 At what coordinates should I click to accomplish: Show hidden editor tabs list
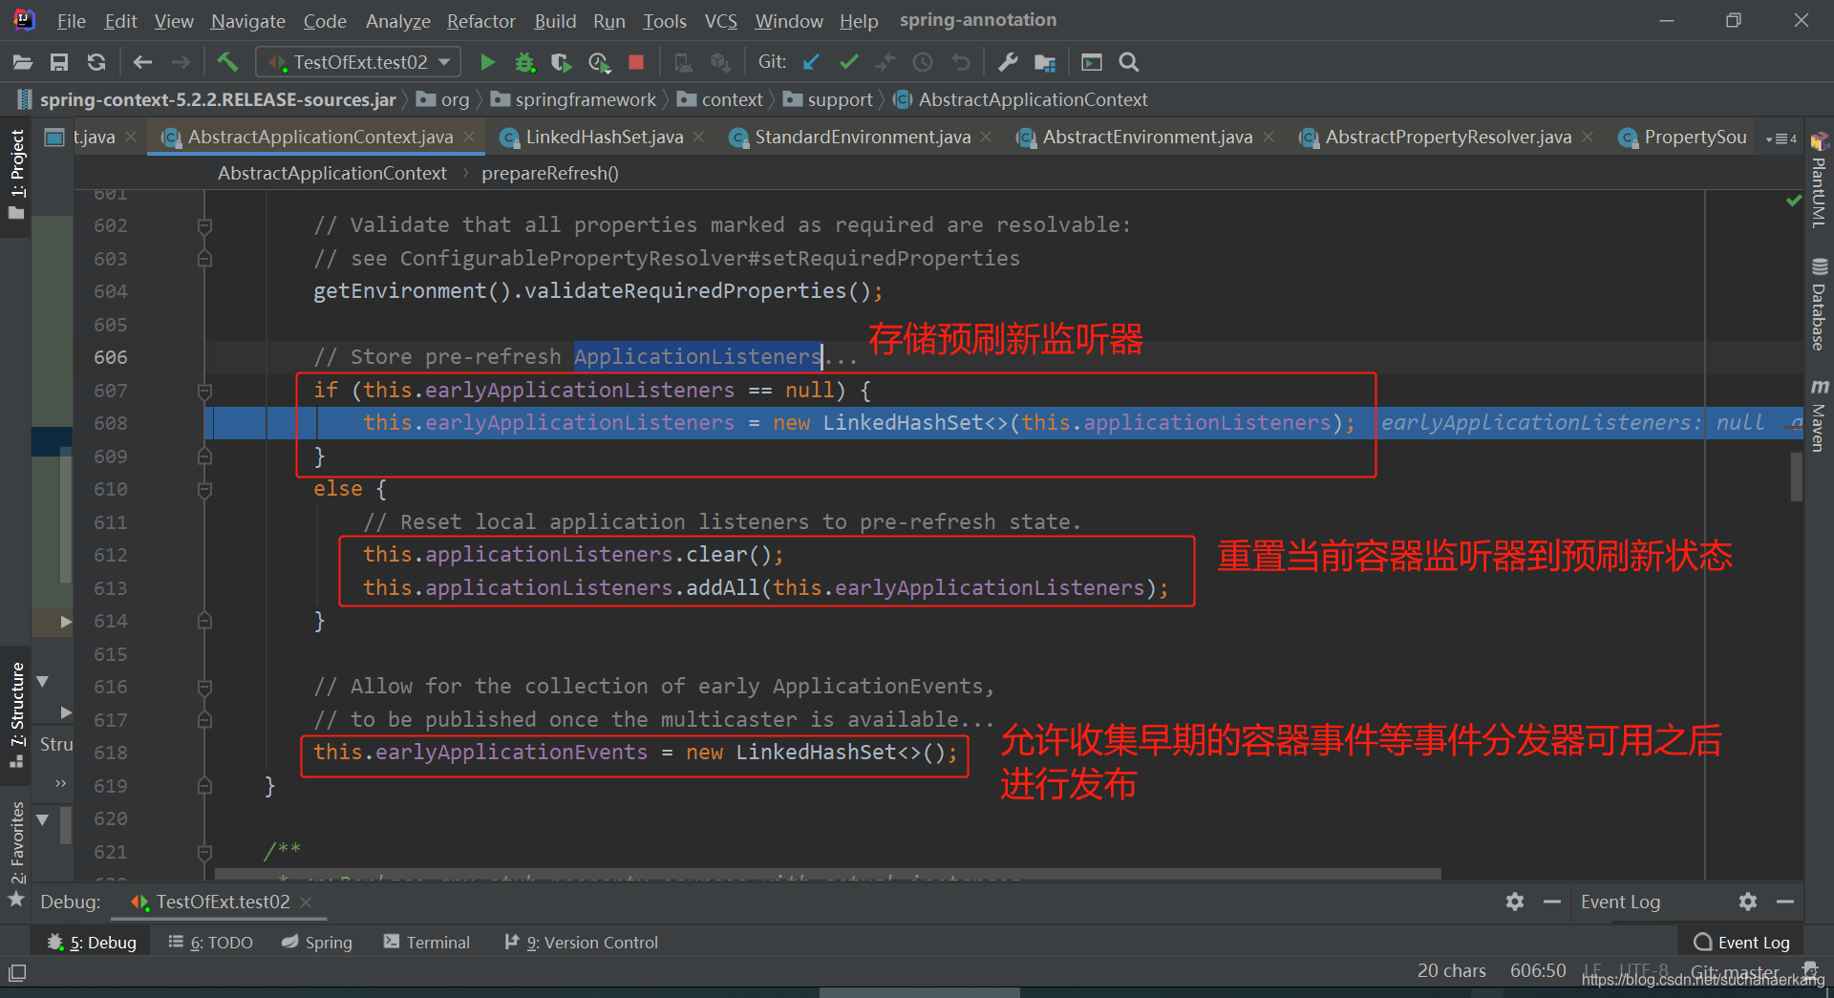click(1781, 138)
